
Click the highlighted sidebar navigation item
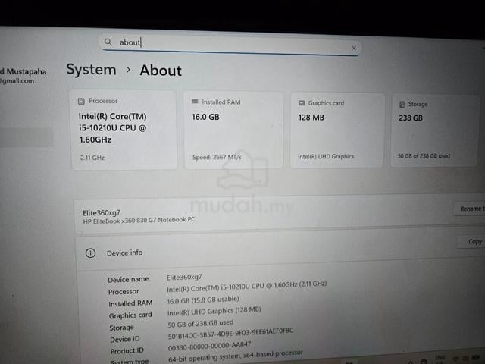[27, 137]
